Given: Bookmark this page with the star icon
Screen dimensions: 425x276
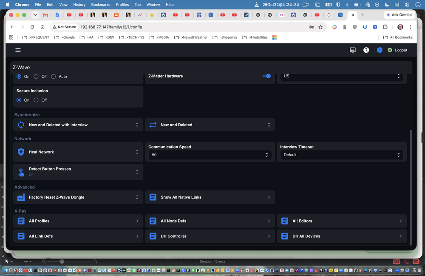Looking at the screenshot, I should (320, 27).
